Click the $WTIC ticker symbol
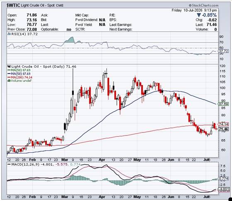Screen dimensions: 232x201 (13, 5)
